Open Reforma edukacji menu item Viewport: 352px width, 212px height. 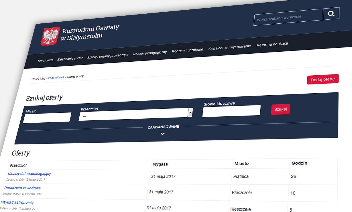point(272,44)
